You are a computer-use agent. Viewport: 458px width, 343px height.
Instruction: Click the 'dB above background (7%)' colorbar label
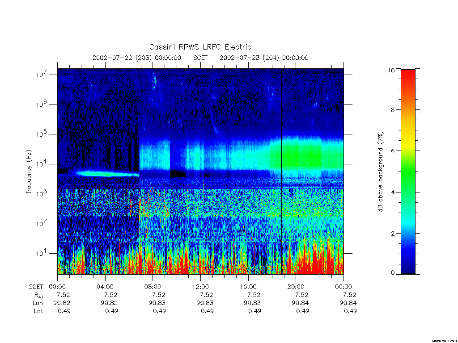click(380, 172)
